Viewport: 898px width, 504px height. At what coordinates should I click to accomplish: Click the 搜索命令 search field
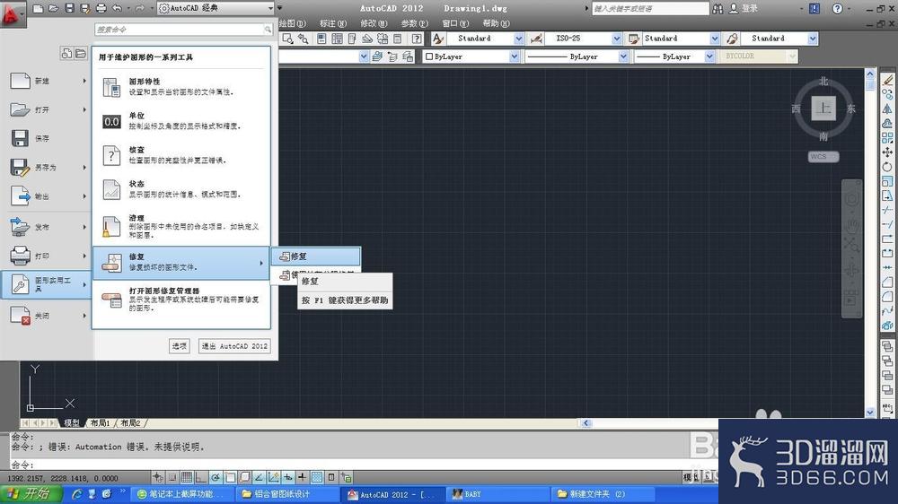[x=183, y=30]
